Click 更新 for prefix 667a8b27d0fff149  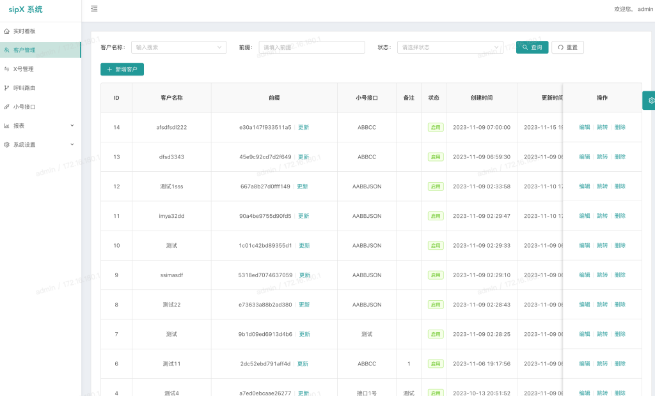(x=303, y=187)
